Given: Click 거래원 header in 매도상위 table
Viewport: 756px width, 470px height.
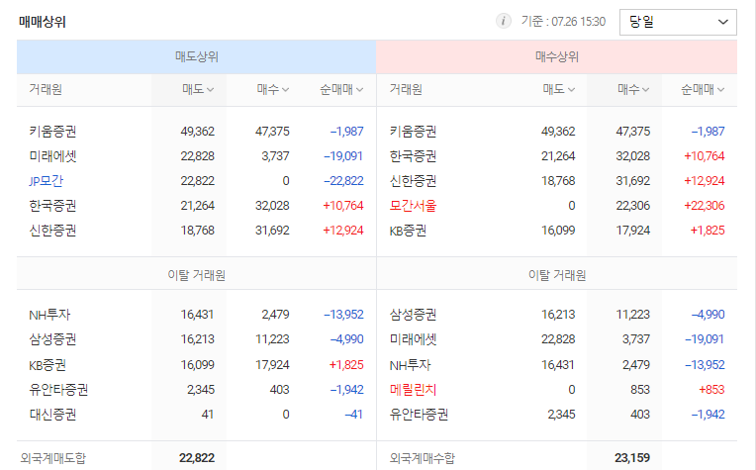Looking at the screenshot, I should pos(46,89).
